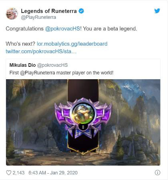
Task: Open the quoted tweet landscape image
Action: pyautogui.click(x=83, y=122)
